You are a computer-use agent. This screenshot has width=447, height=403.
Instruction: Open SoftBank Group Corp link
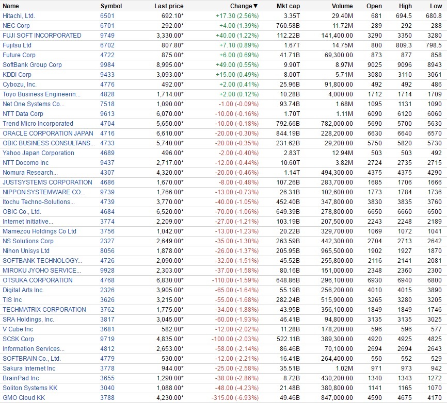coord(32,65)
